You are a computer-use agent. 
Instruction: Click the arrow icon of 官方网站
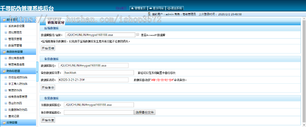(x=151, y=8)
